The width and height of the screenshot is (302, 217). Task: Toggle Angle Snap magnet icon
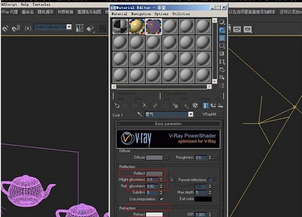click(x=5, y=28)
